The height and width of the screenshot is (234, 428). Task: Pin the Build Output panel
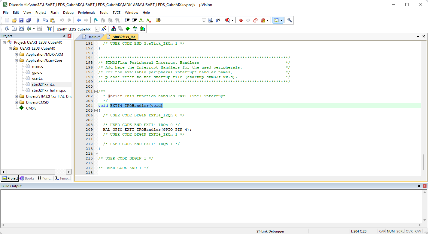click(419, 186)
